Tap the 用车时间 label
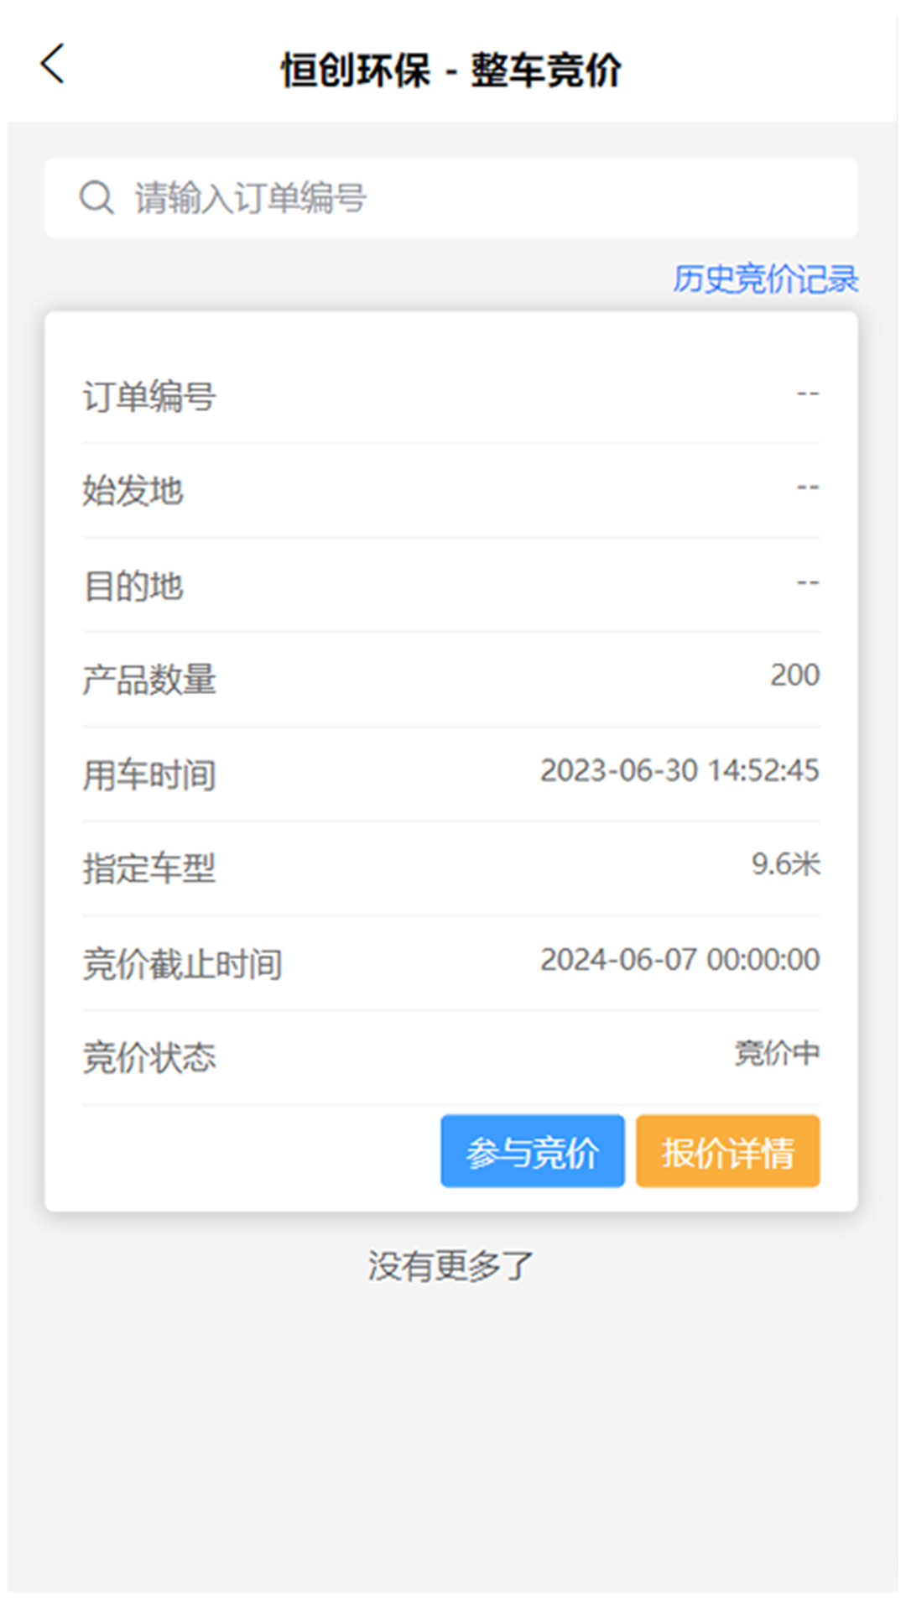Viewport: 906px width, 1611px height. 149,775
